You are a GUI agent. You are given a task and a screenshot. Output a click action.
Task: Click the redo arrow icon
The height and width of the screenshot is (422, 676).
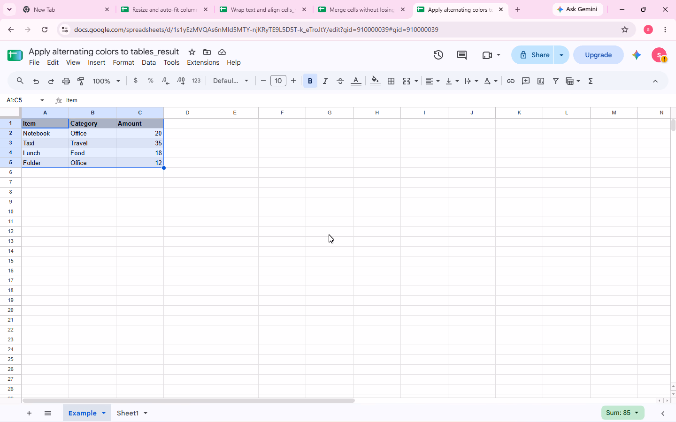pyautogui.click(x=51, y=81)
